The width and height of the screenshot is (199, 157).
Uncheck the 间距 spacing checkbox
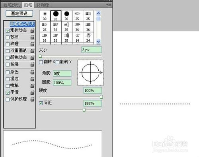(x=41, y=103)
